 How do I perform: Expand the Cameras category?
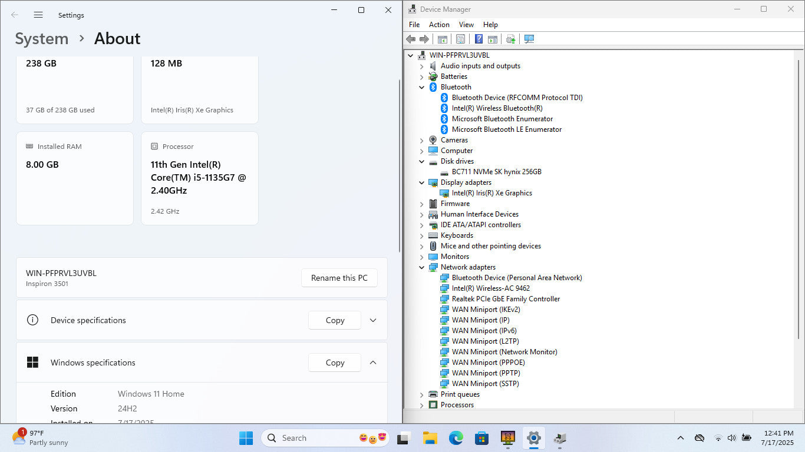[x=421, y=140]
